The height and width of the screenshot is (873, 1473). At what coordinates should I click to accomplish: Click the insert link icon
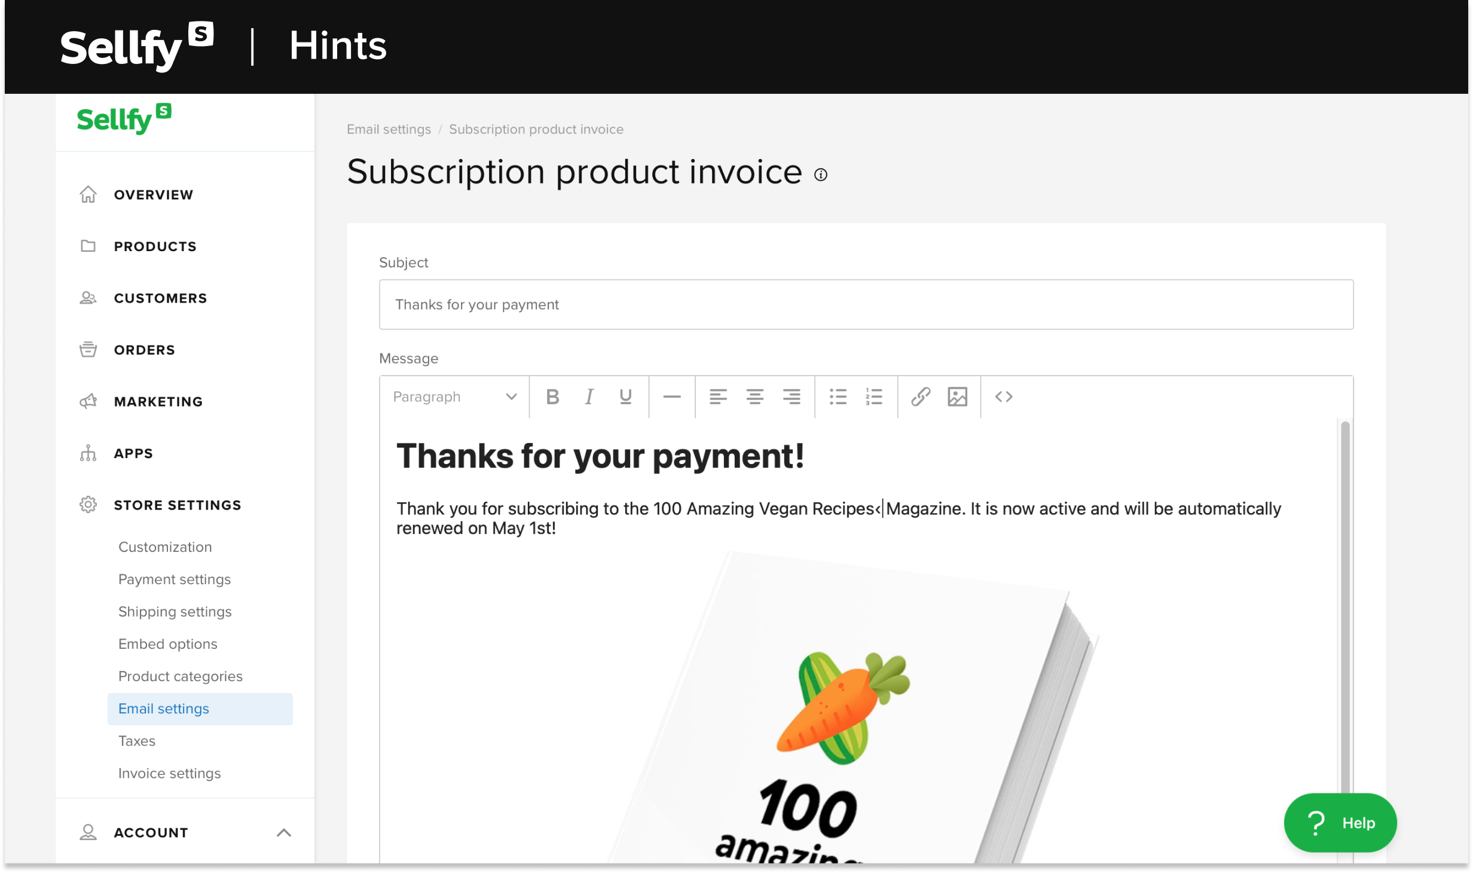[x=918, y=396]
